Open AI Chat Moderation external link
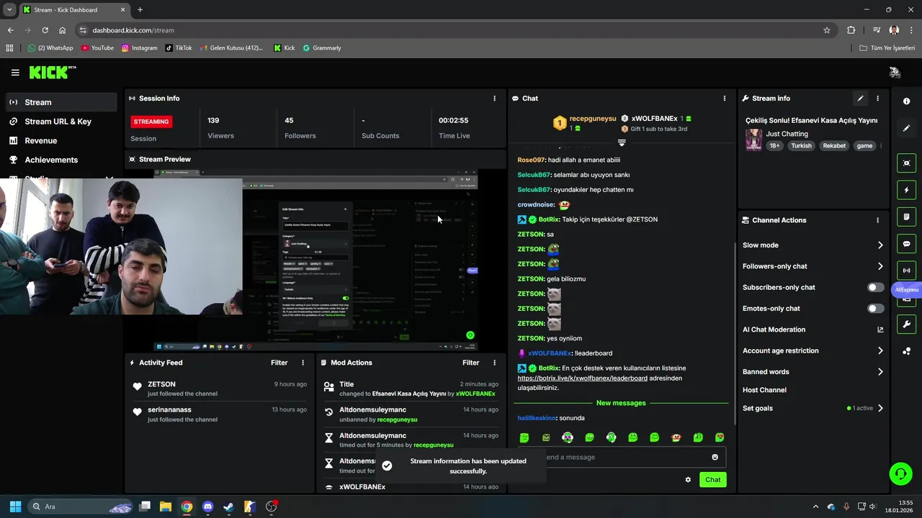This screenshot has width=922, height=518. pos(880,330)
